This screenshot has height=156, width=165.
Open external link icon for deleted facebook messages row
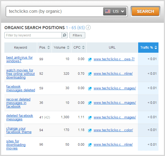[90, 117]
